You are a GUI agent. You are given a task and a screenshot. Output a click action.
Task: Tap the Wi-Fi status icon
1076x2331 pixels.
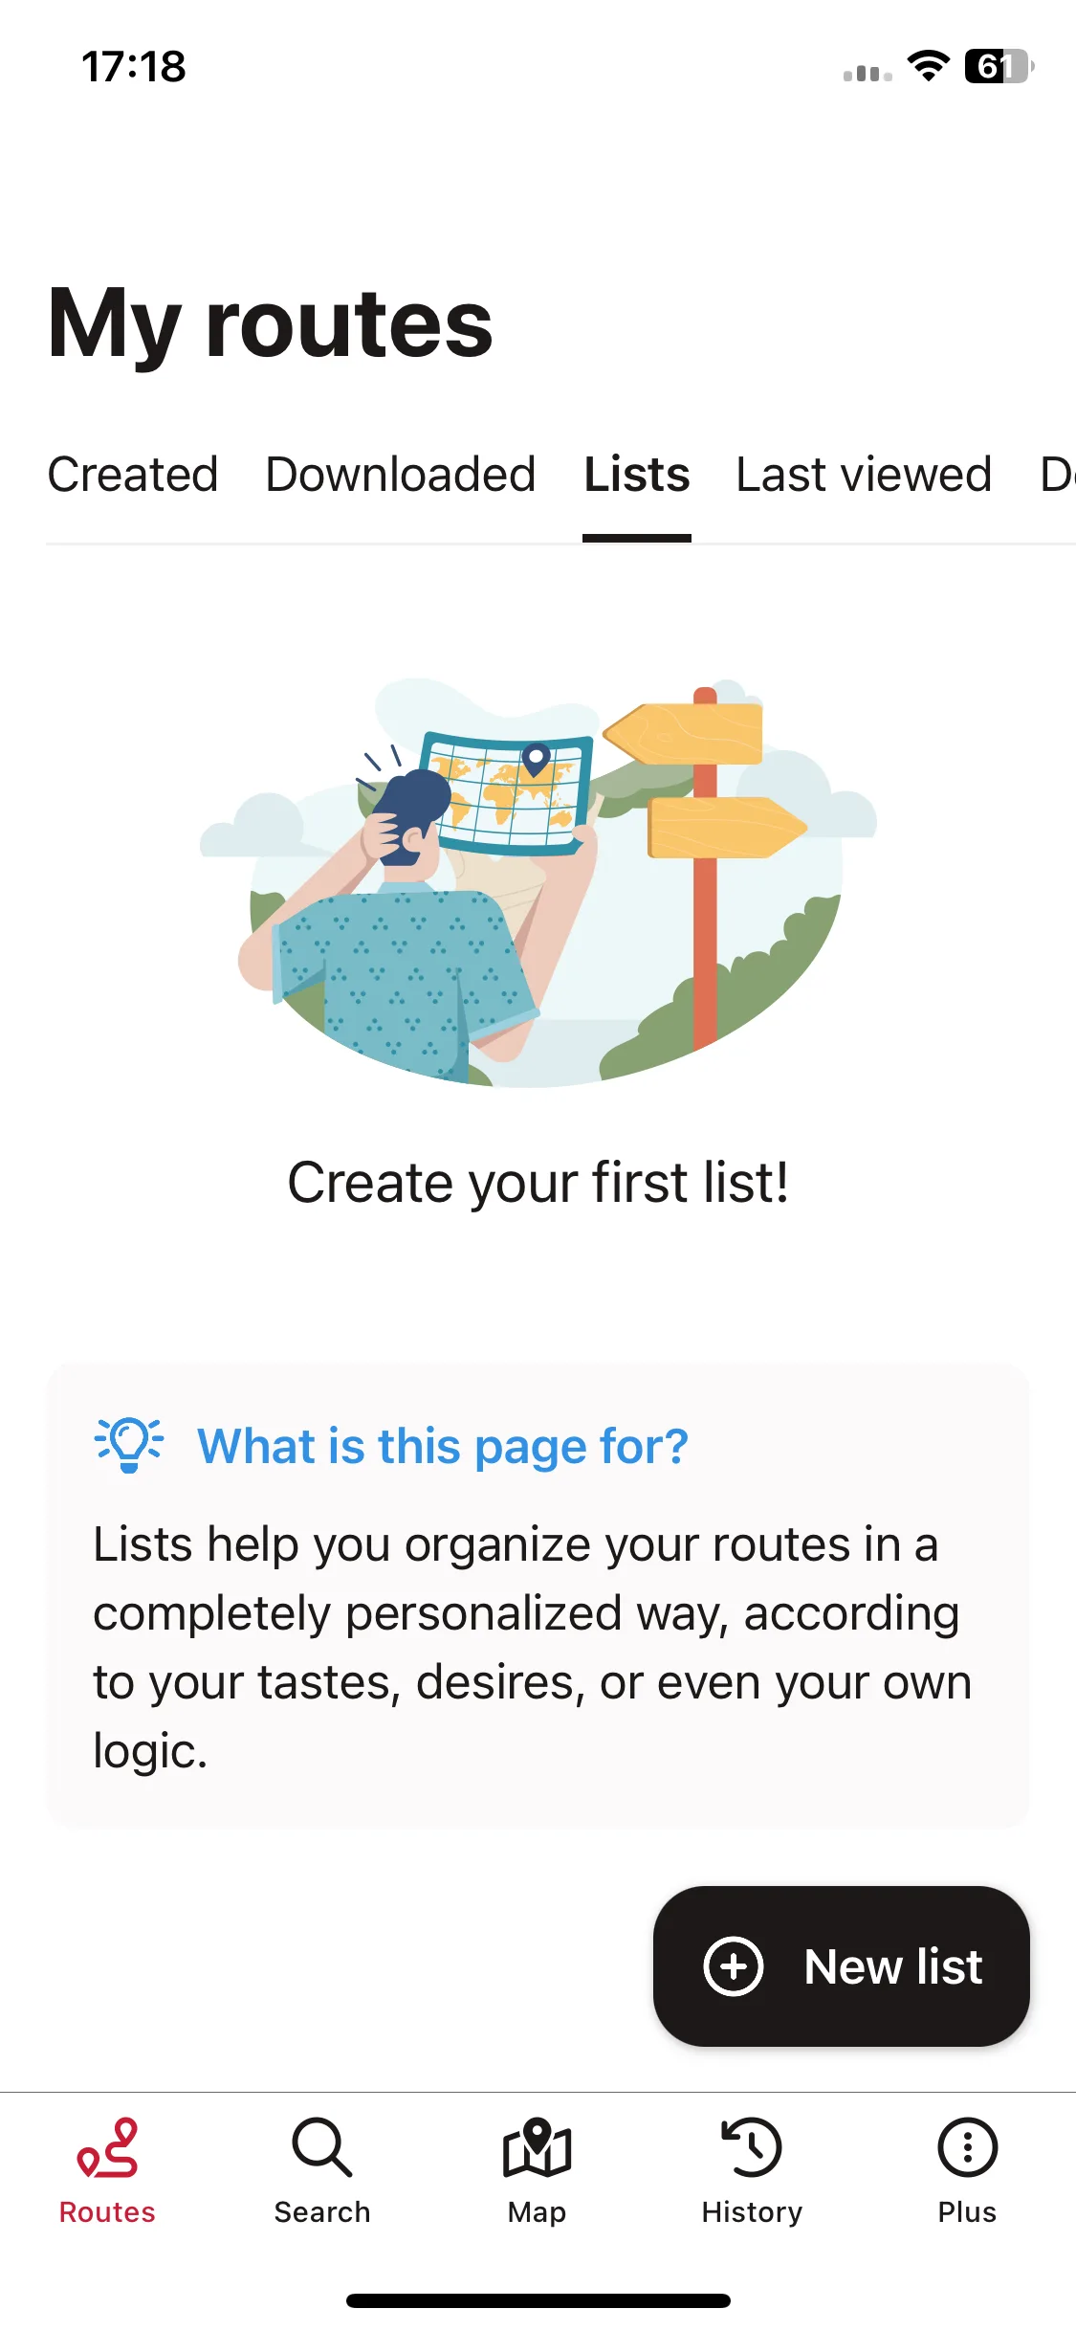[928, 67]
